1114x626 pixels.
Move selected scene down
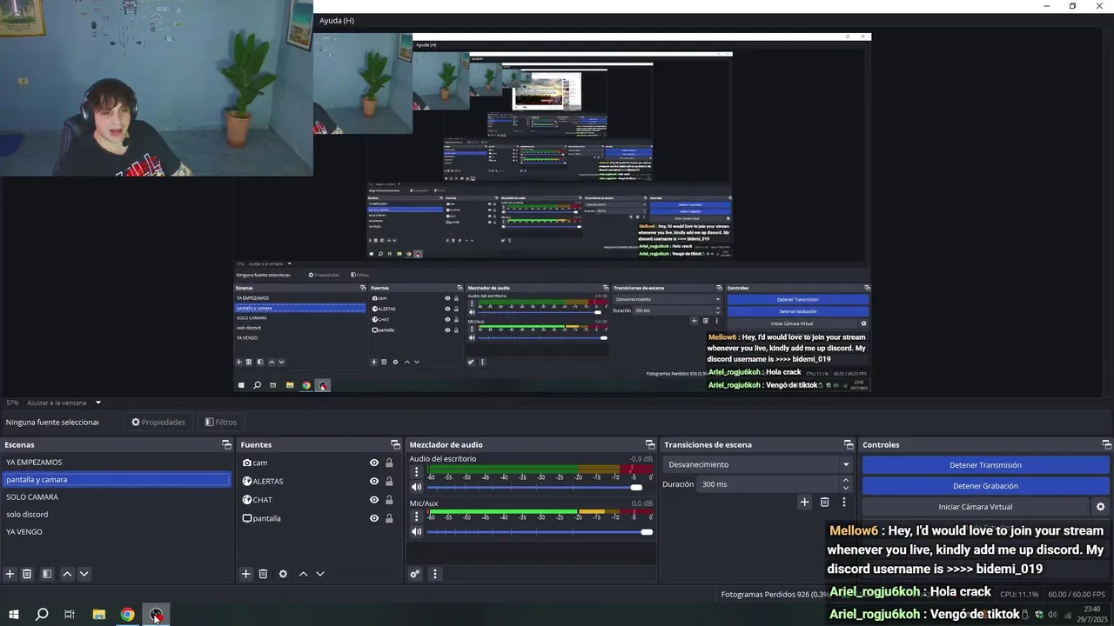[84, 574]
